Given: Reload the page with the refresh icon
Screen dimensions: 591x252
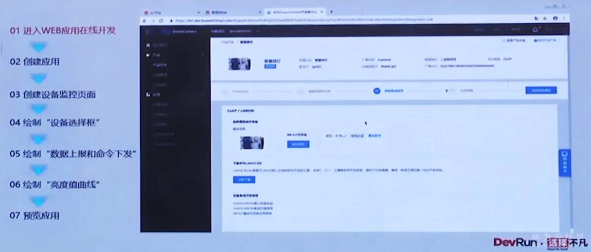Looking at the screenshot, I should 161,20.
